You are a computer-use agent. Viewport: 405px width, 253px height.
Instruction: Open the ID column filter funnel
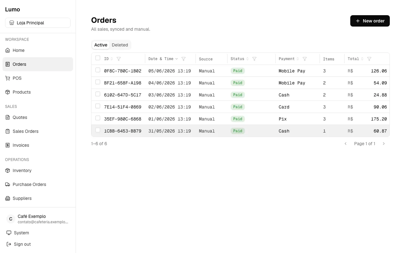click(119, 59)
